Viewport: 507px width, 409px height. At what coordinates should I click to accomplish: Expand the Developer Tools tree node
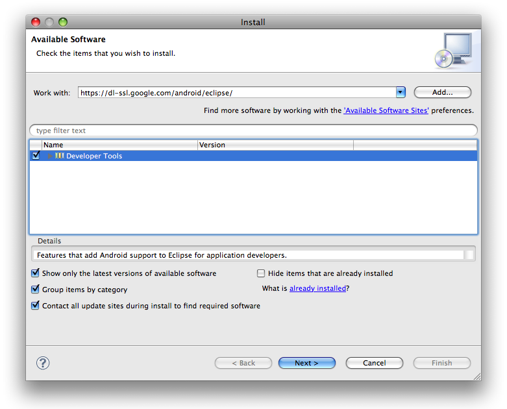50,156
